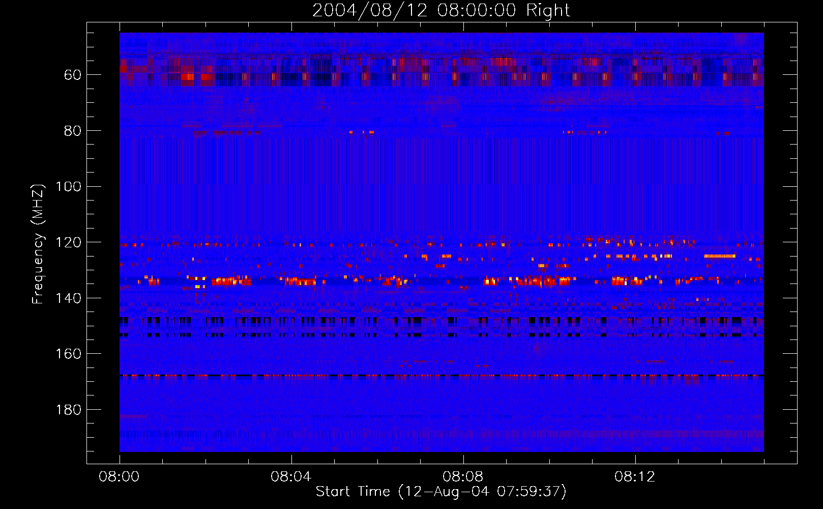Click the 08:08 time tick label
Image resolution: width=823 pixels, height=509 pixels.
(463, 477)
